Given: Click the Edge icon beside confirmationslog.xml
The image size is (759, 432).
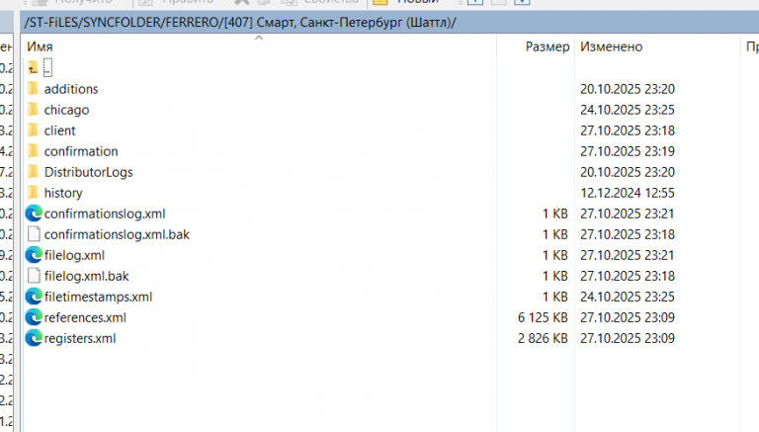Looking at the screenshot, I should [x=34, y=214].
